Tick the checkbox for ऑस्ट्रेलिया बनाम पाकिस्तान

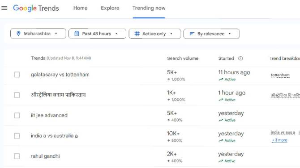tap(17, 95)
